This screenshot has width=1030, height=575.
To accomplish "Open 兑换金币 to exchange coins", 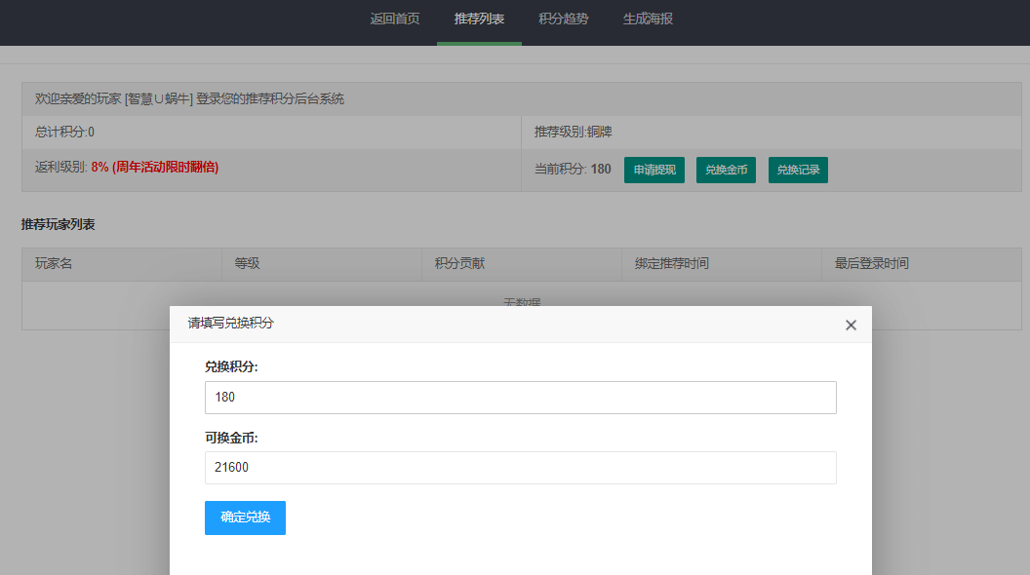I will [726, 169].
